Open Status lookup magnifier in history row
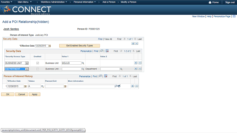Image resolution: width=237 pixels, height=133 pixels. coord(43,86)
